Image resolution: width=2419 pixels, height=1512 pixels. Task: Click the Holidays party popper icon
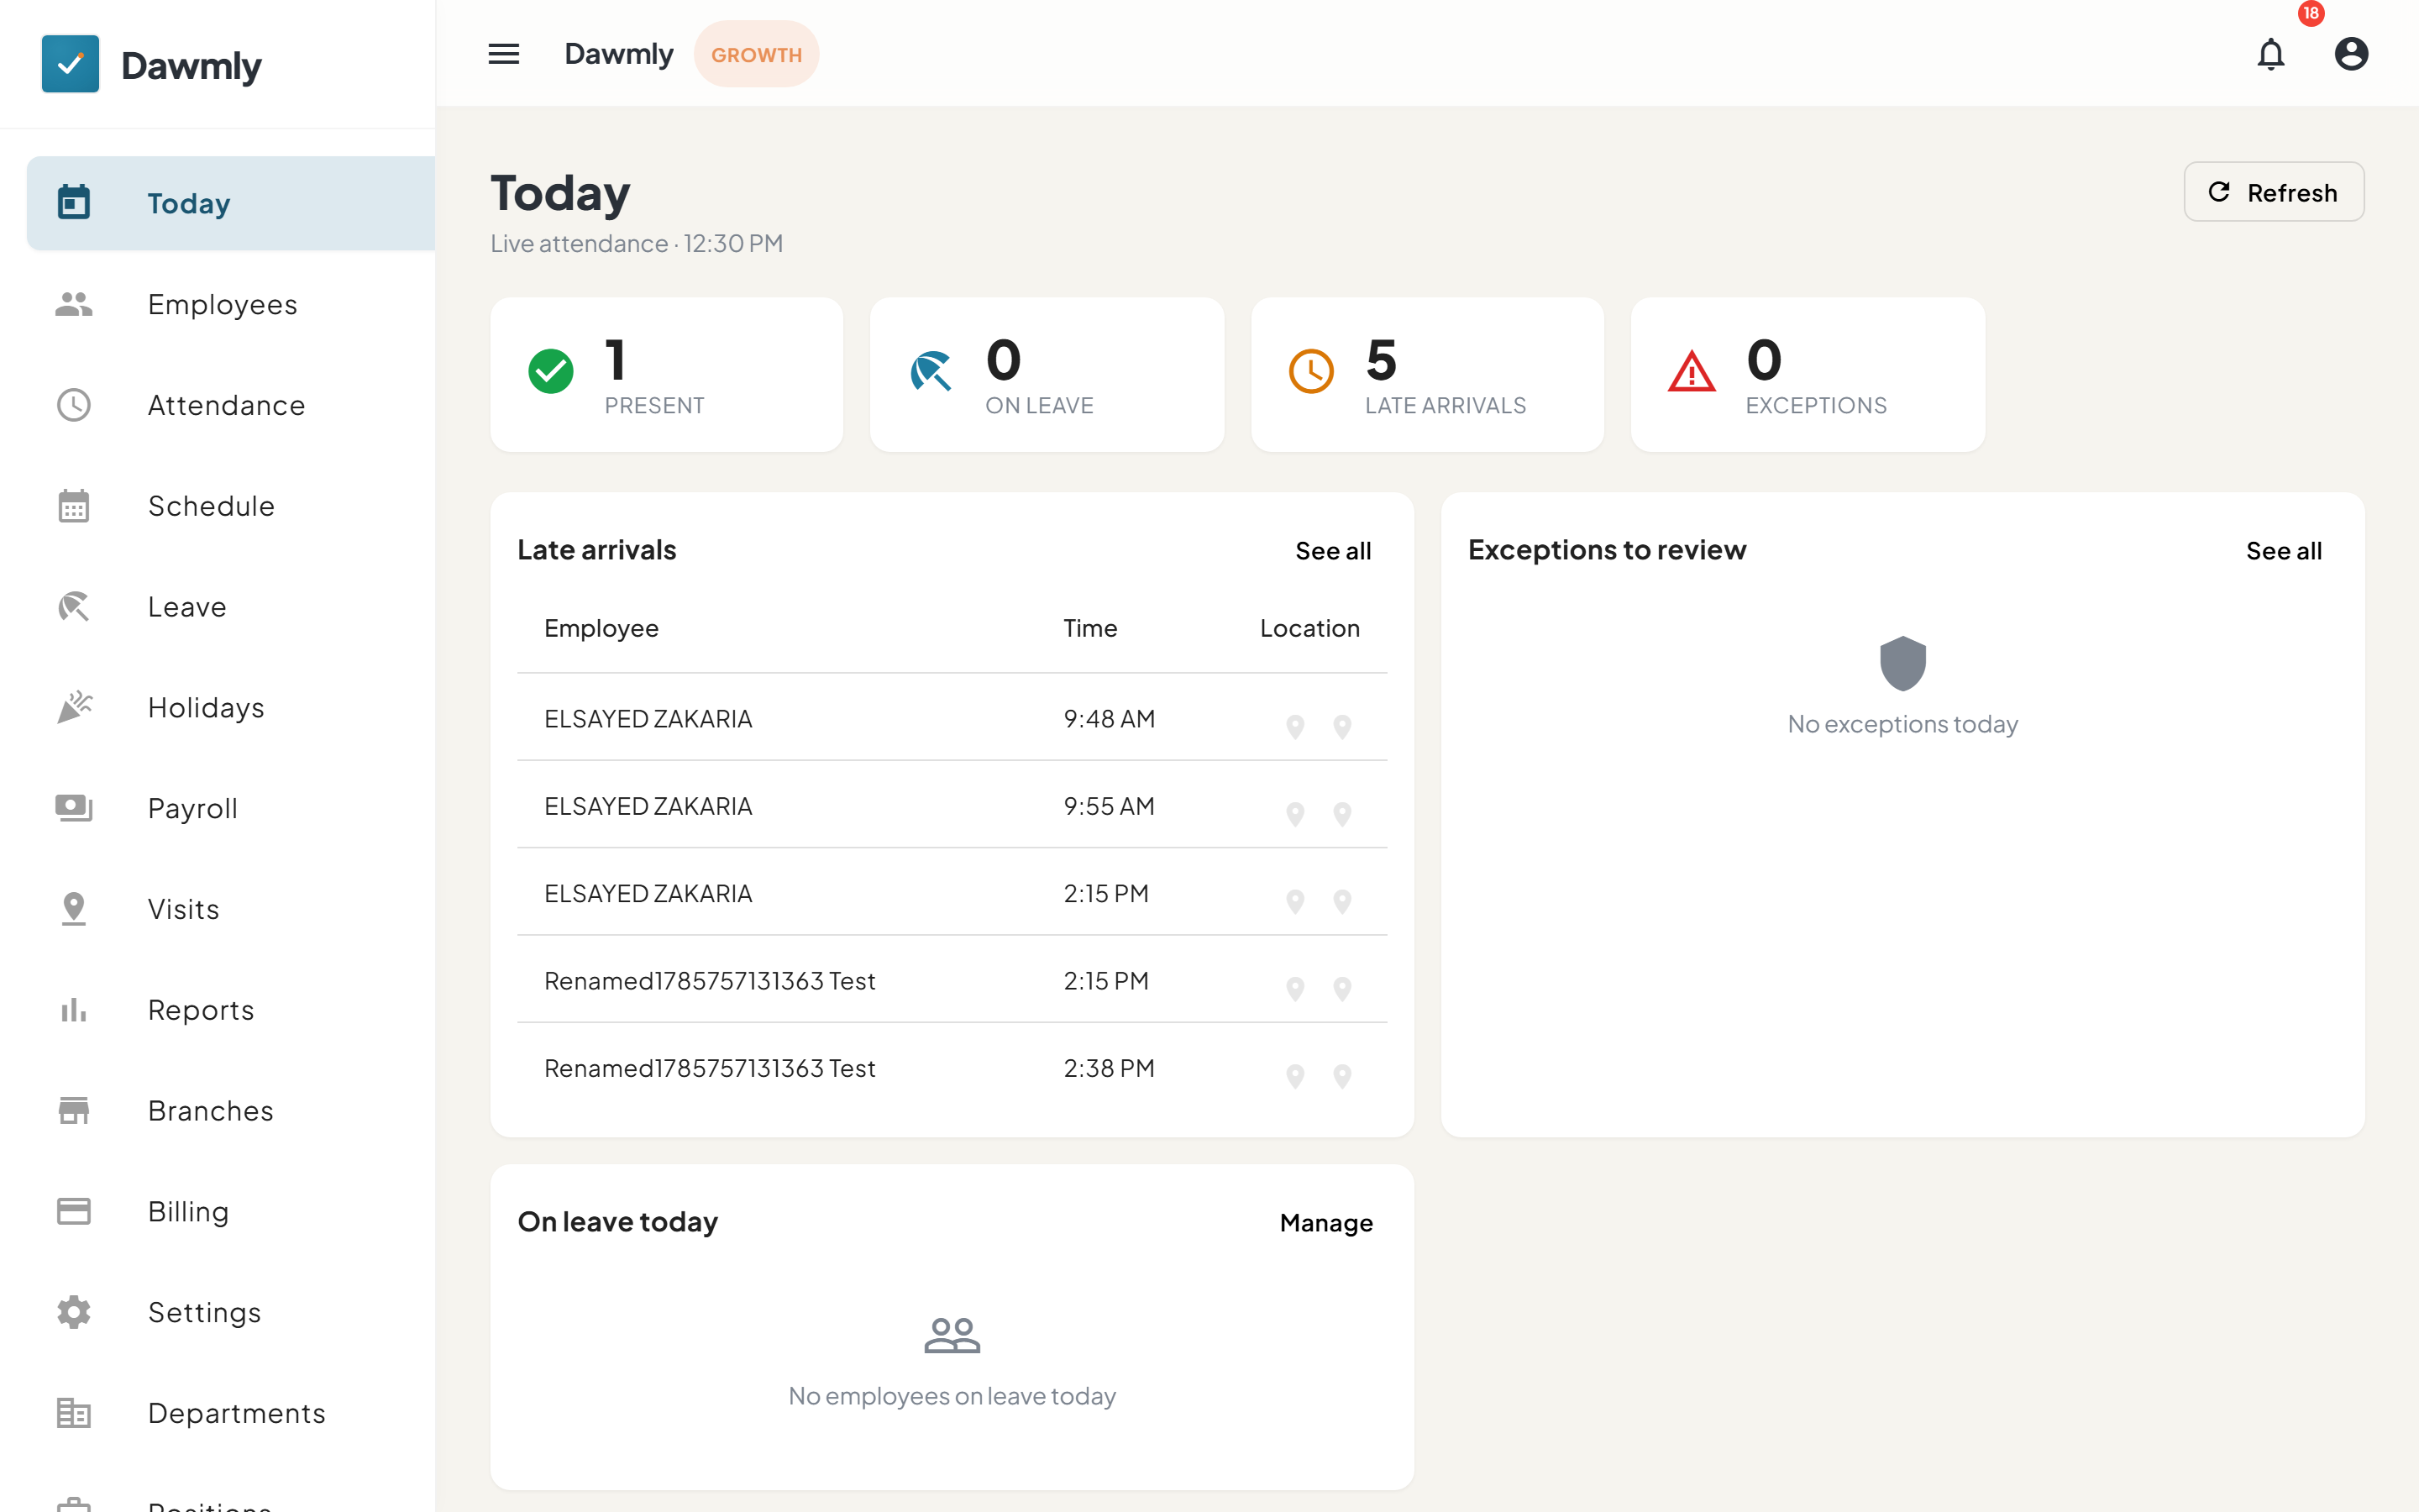click(x=74, y=707)
